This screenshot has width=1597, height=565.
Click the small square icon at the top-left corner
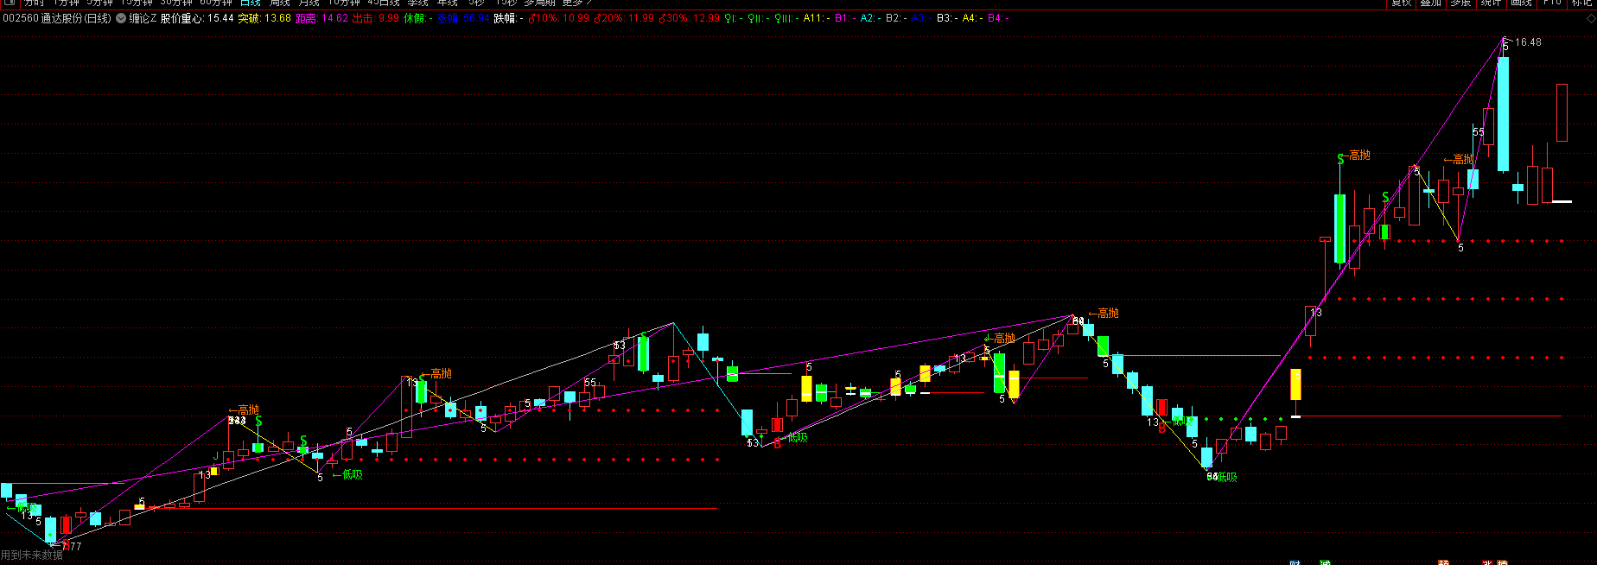tap(8, 3)
